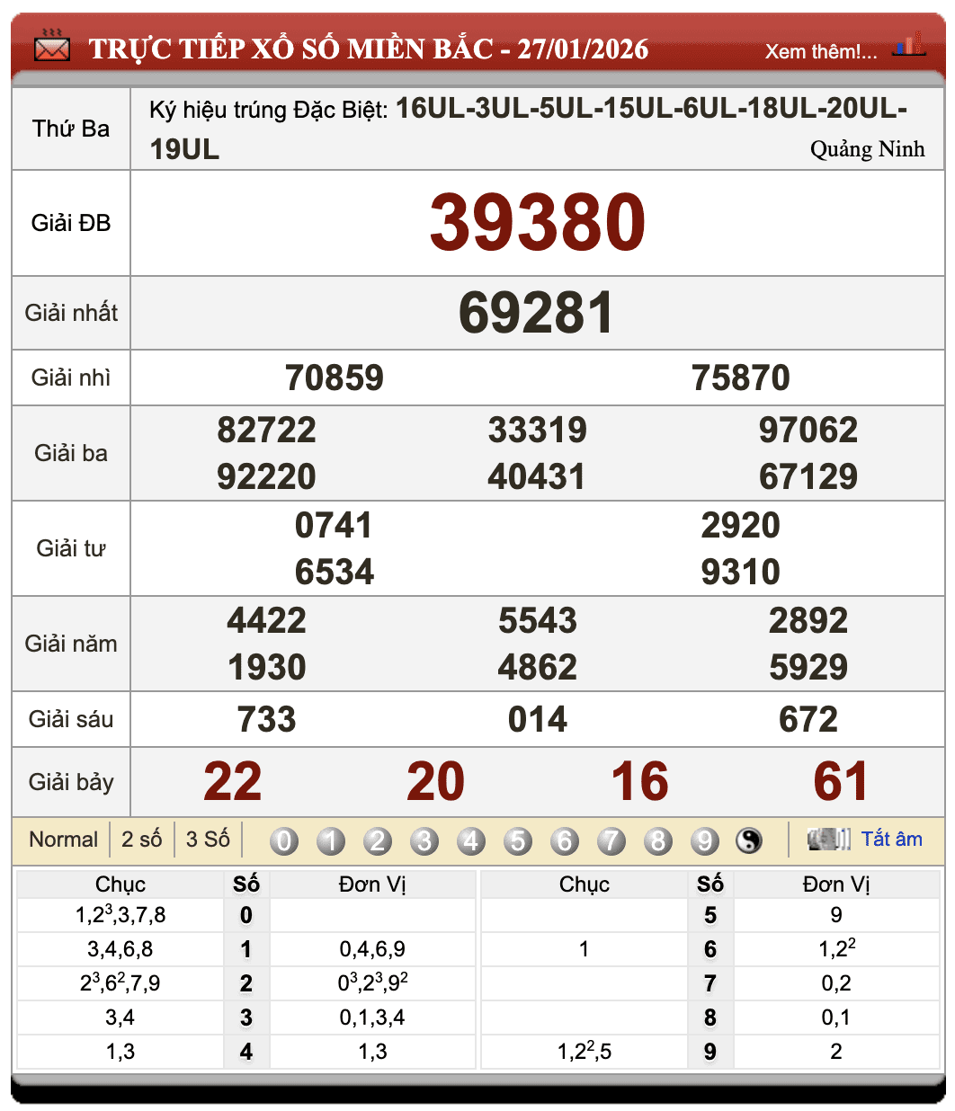Switch to Normal display mode

coord(63,840)
